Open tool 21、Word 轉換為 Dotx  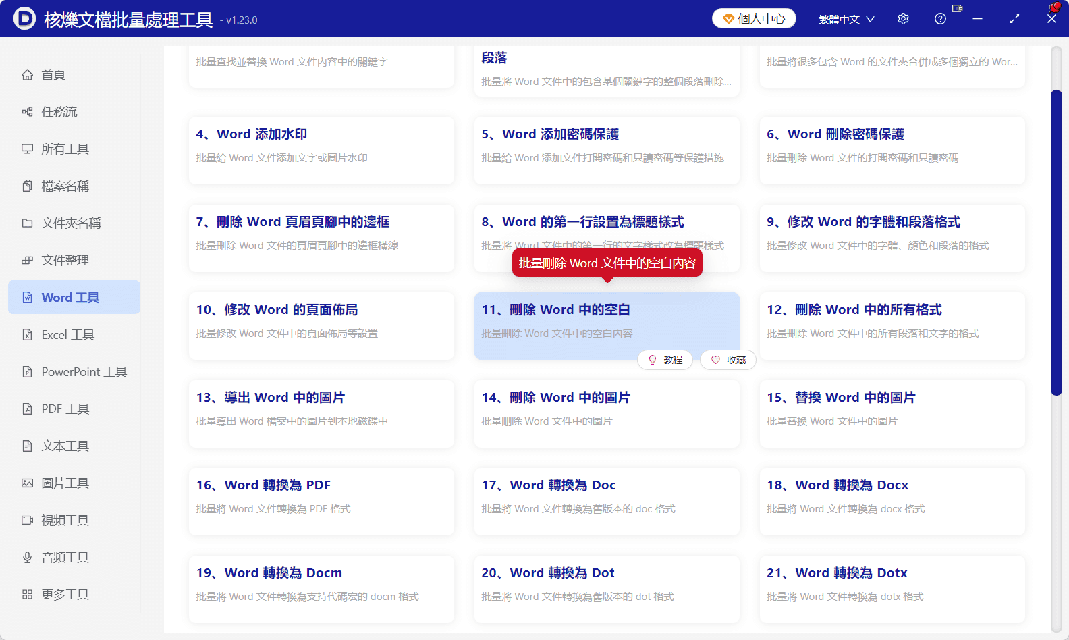892,589
